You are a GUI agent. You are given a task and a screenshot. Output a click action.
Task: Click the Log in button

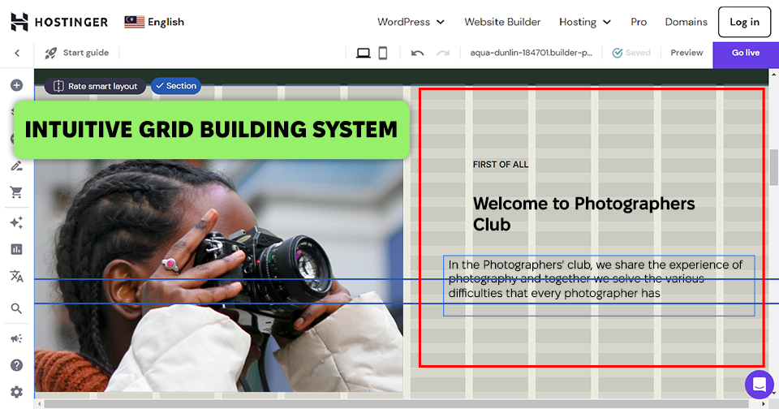[x=744, y=22]
